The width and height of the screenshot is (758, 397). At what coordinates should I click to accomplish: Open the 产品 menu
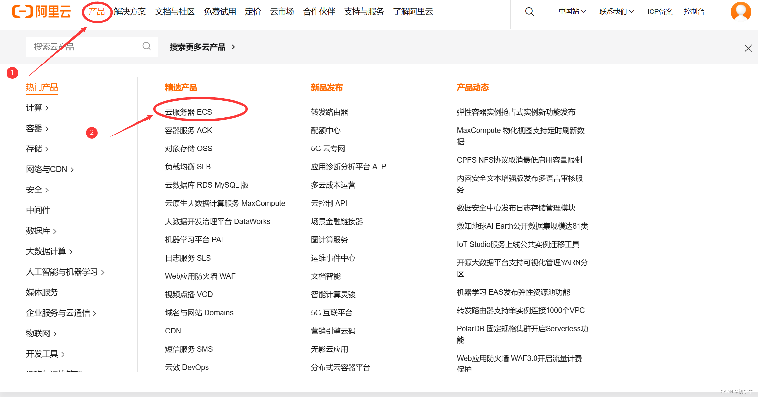pos(97,12)
